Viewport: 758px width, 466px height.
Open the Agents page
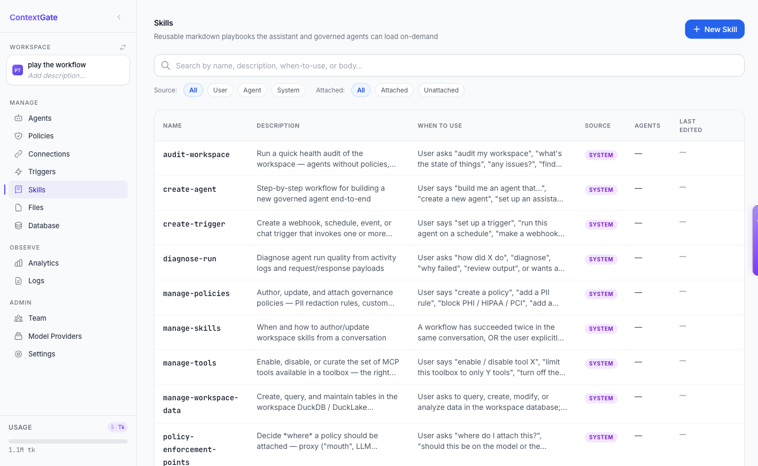tap(68, 118)
